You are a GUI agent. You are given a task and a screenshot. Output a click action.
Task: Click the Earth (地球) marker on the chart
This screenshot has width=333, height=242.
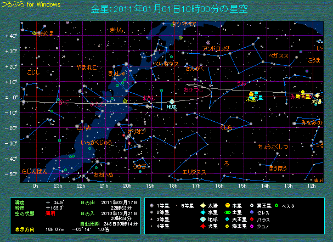click(172, 102)
